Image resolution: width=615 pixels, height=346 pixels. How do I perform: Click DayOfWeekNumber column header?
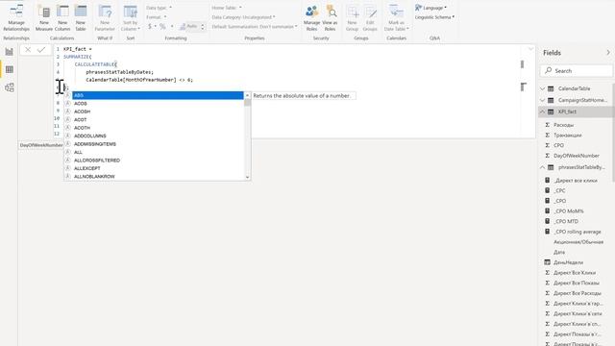40,145
